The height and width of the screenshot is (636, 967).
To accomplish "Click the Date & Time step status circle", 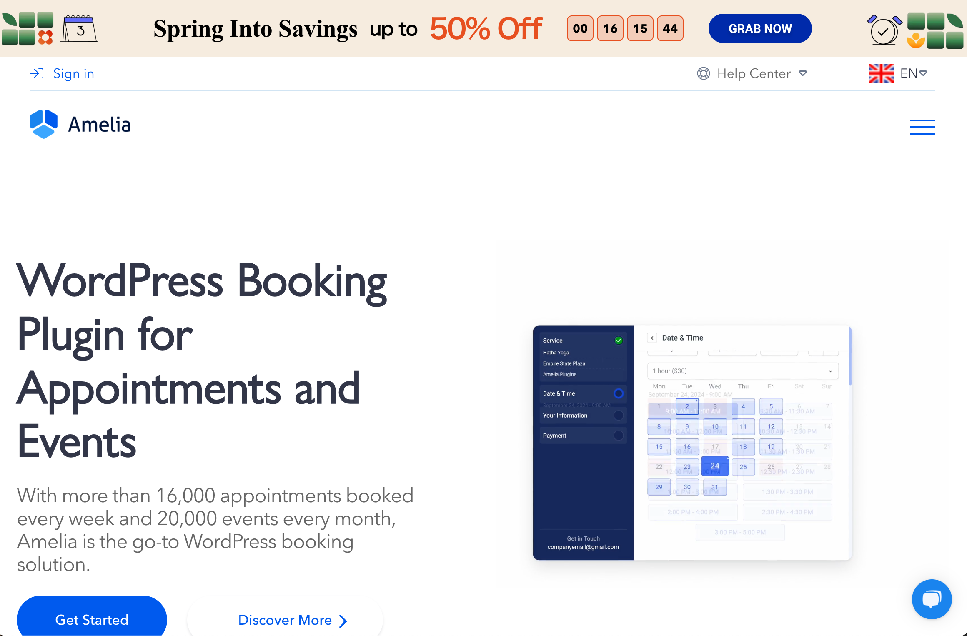I will [619, 393].
